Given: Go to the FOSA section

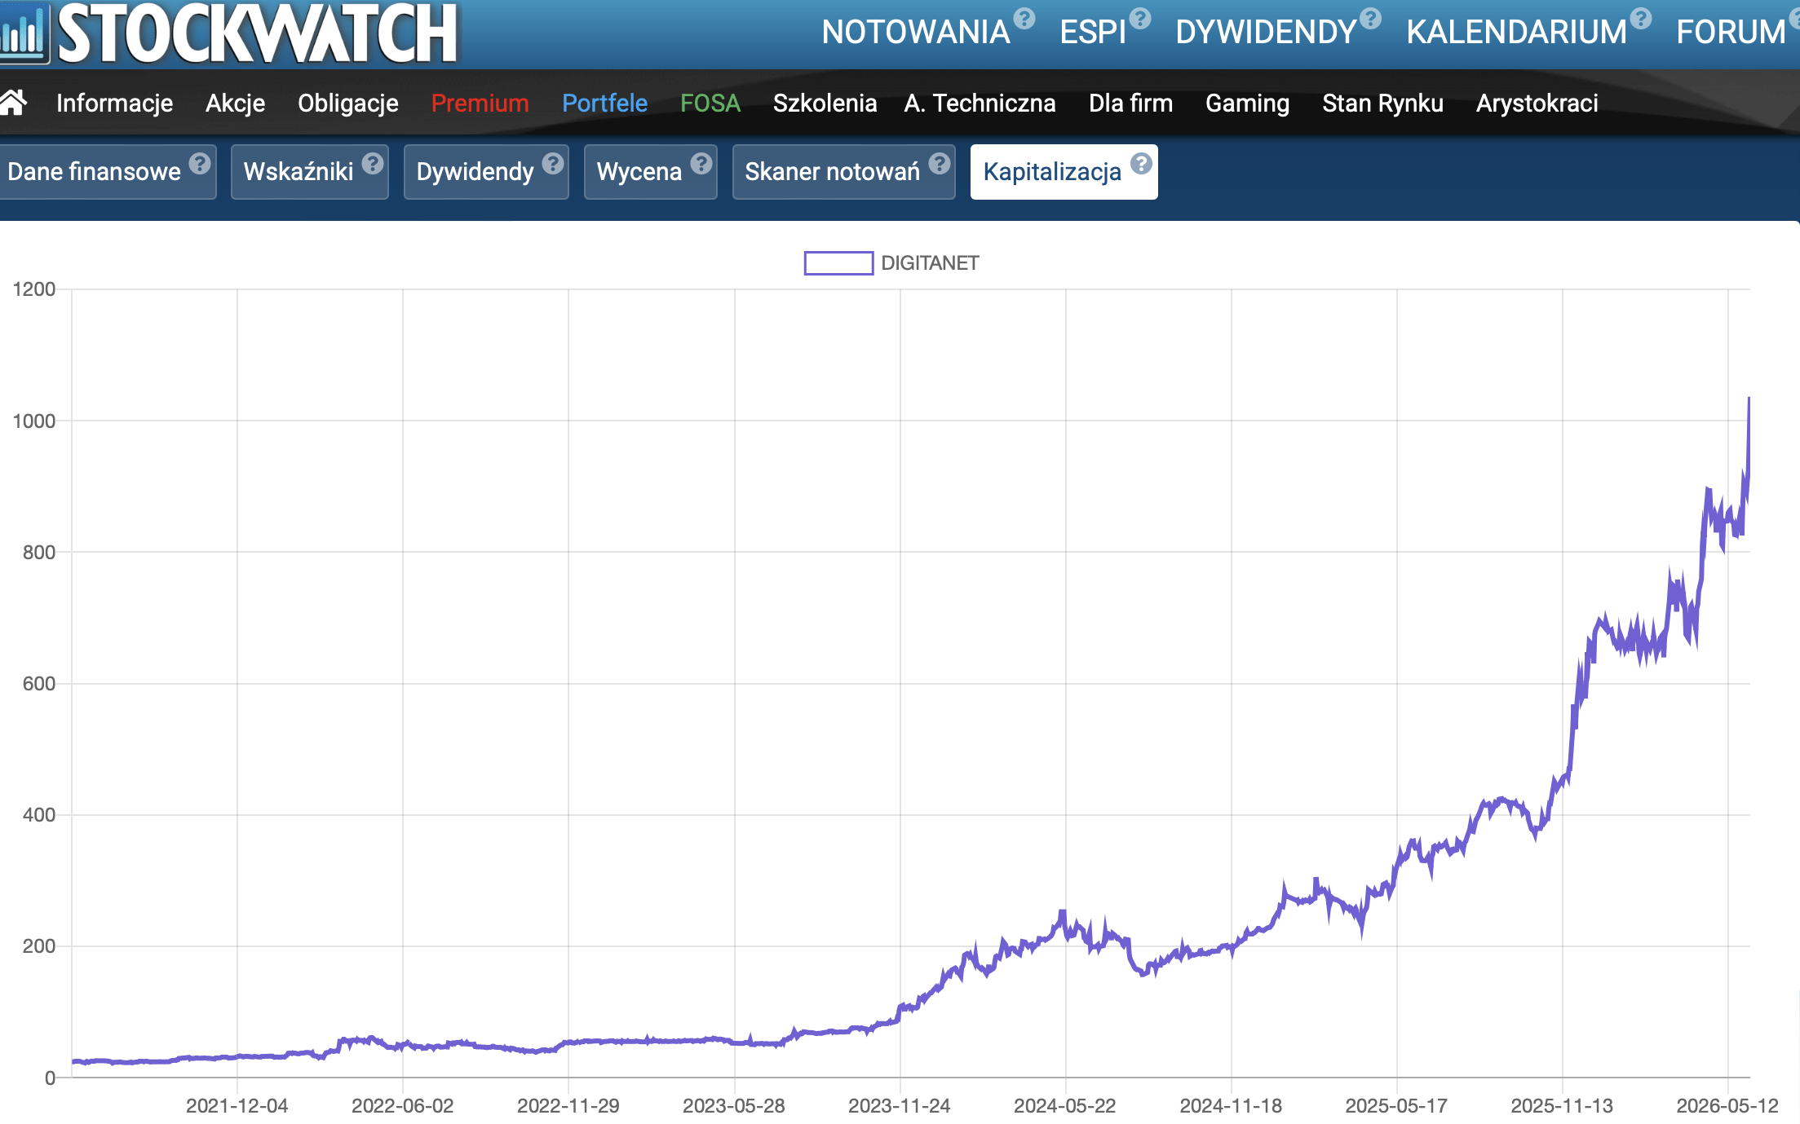Looking at the screenshot, I should point(710,104).
